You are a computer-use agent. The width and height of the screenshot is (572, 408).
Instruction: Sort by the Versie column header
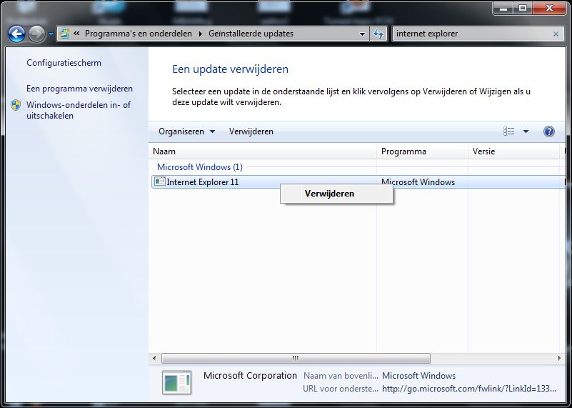click(x=513, y=151)
